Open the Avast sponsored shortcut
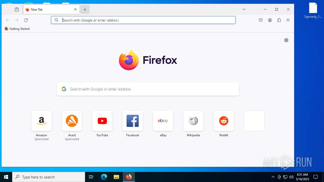Viewport: 324px width, 182px height. tap(72, 121)
